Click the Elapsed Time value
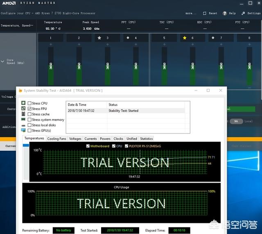 [x=179, y=230]
